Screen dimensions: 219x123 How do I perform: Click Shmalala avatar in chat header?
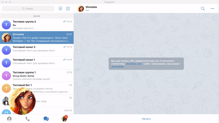(x=80, y=8)
